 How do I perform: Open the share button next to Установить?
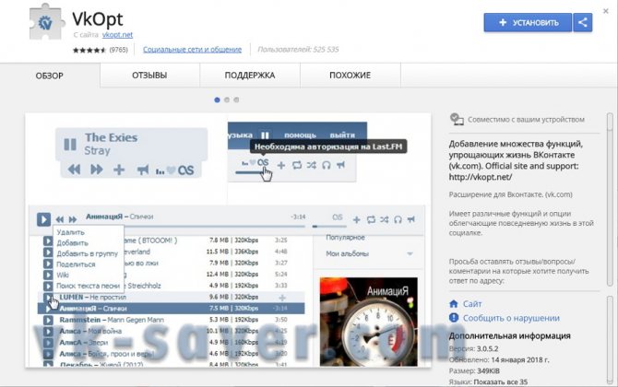(583, 22)
